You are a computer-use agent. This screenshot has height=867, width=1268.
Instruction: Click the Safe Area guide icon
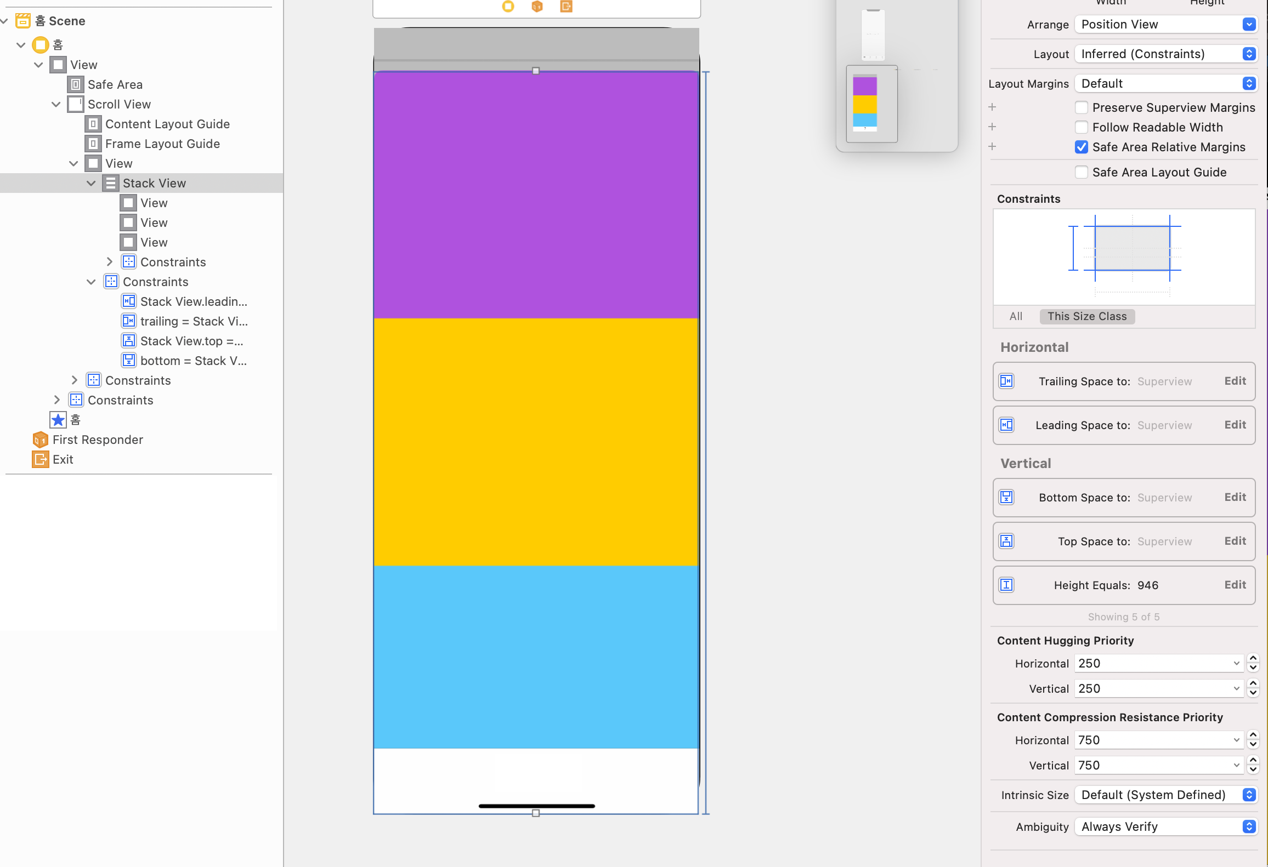tap(76, 84)
